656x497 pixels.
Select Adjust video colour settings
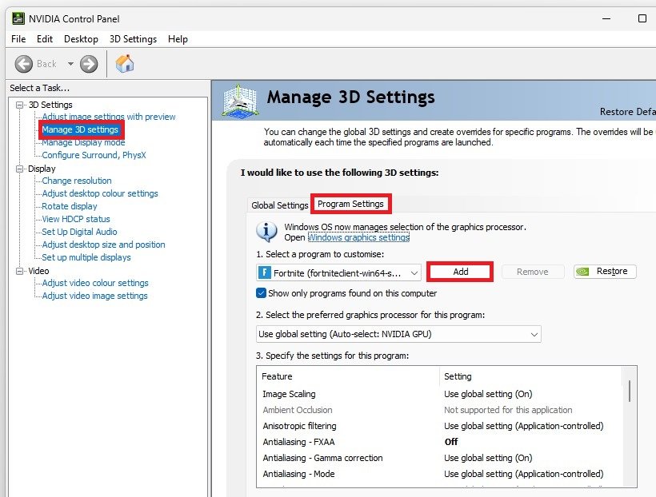tap(95, 283)
